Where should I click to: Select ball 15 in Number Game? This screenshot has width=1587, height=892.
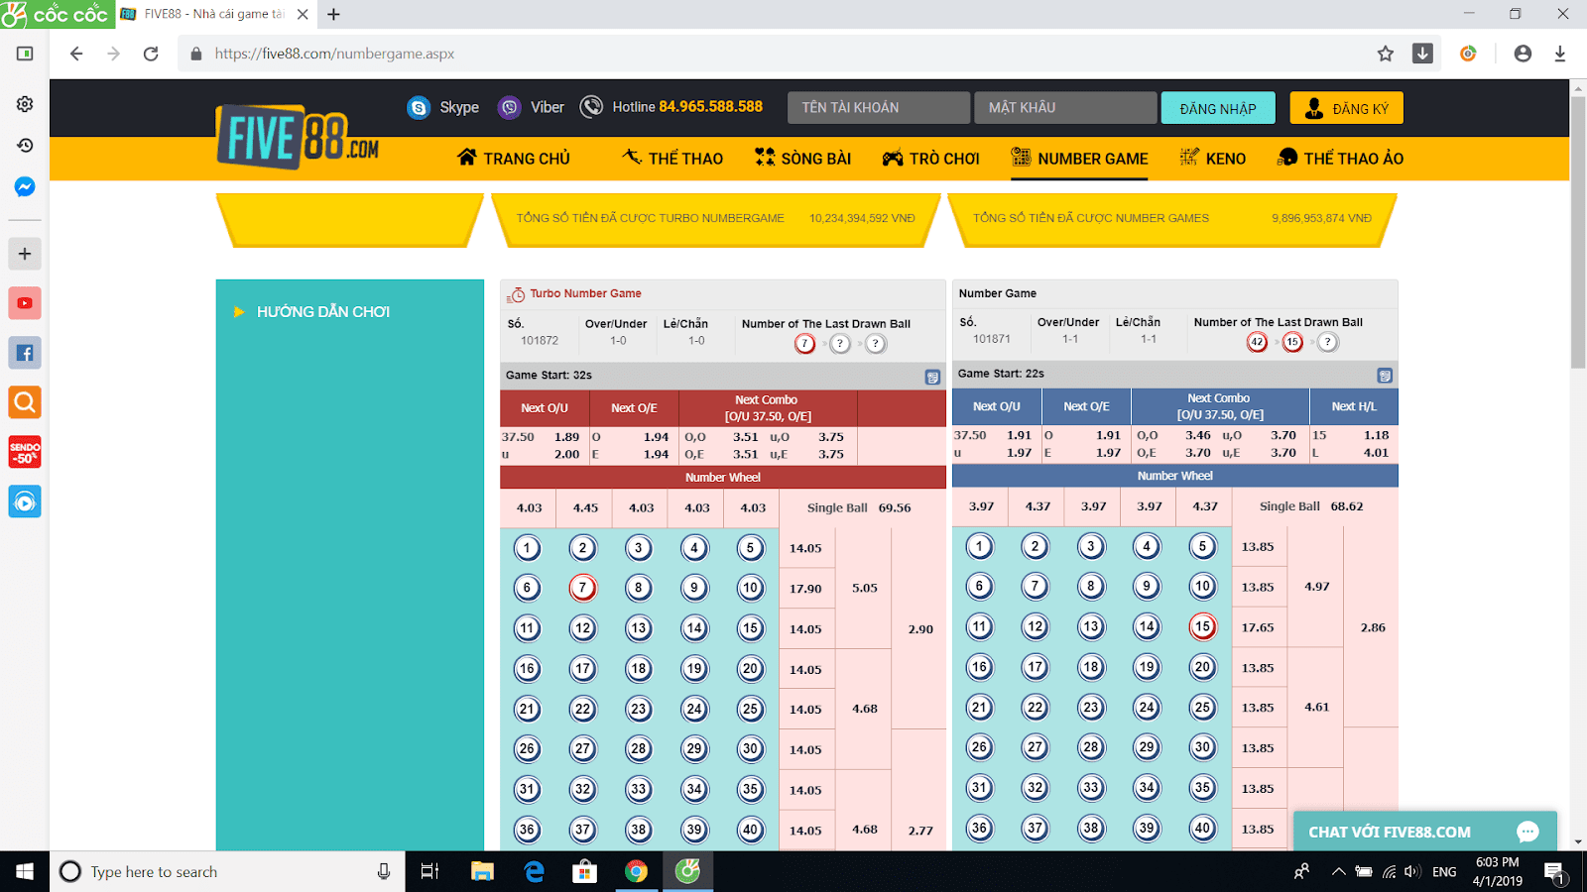(x=1202, y=626)
